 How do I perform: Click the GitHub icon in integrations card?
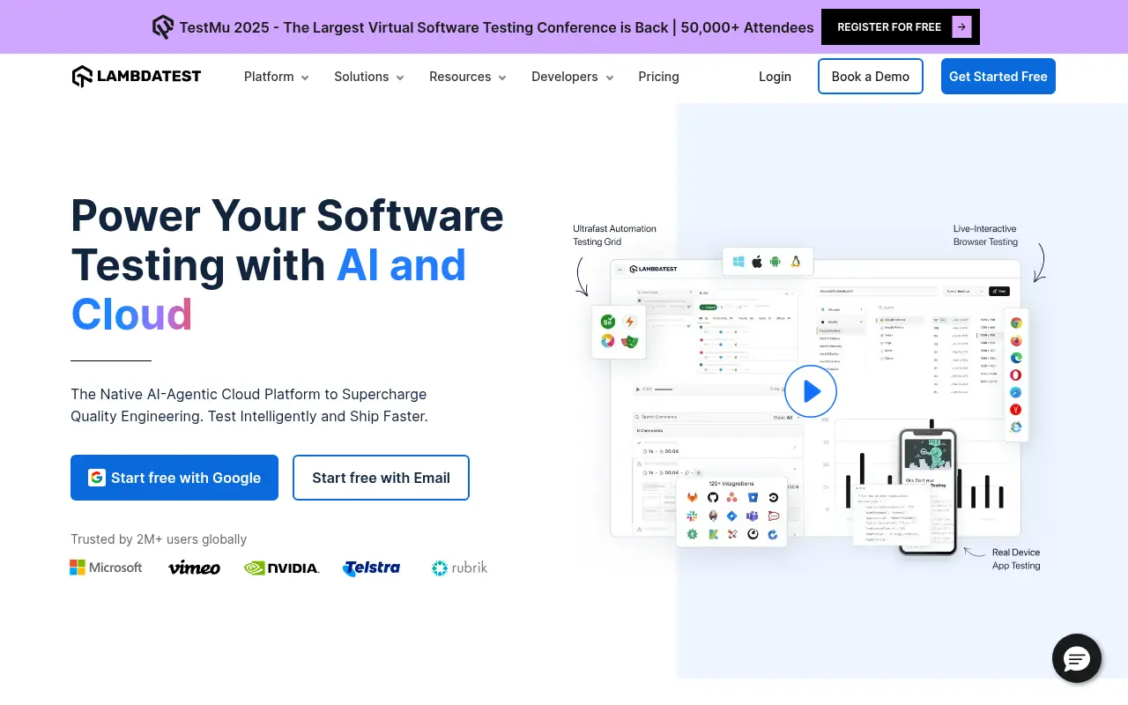click(x=713, y=497)
